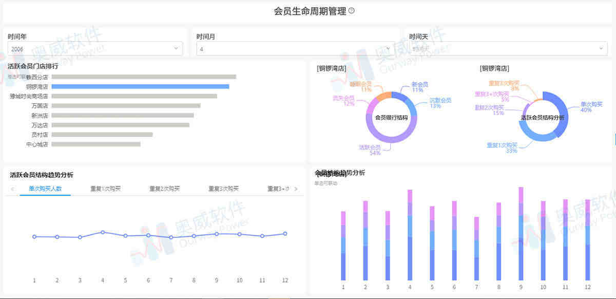Click the 新会员 11% donut segment
The height and width of the screenshot is (299, 616).
point(400,97)
